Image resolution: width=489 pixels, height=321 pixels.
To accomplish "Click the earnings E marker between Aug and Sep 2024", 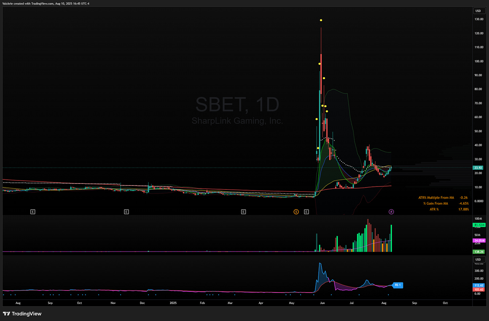I will click(x=33, y=212).
